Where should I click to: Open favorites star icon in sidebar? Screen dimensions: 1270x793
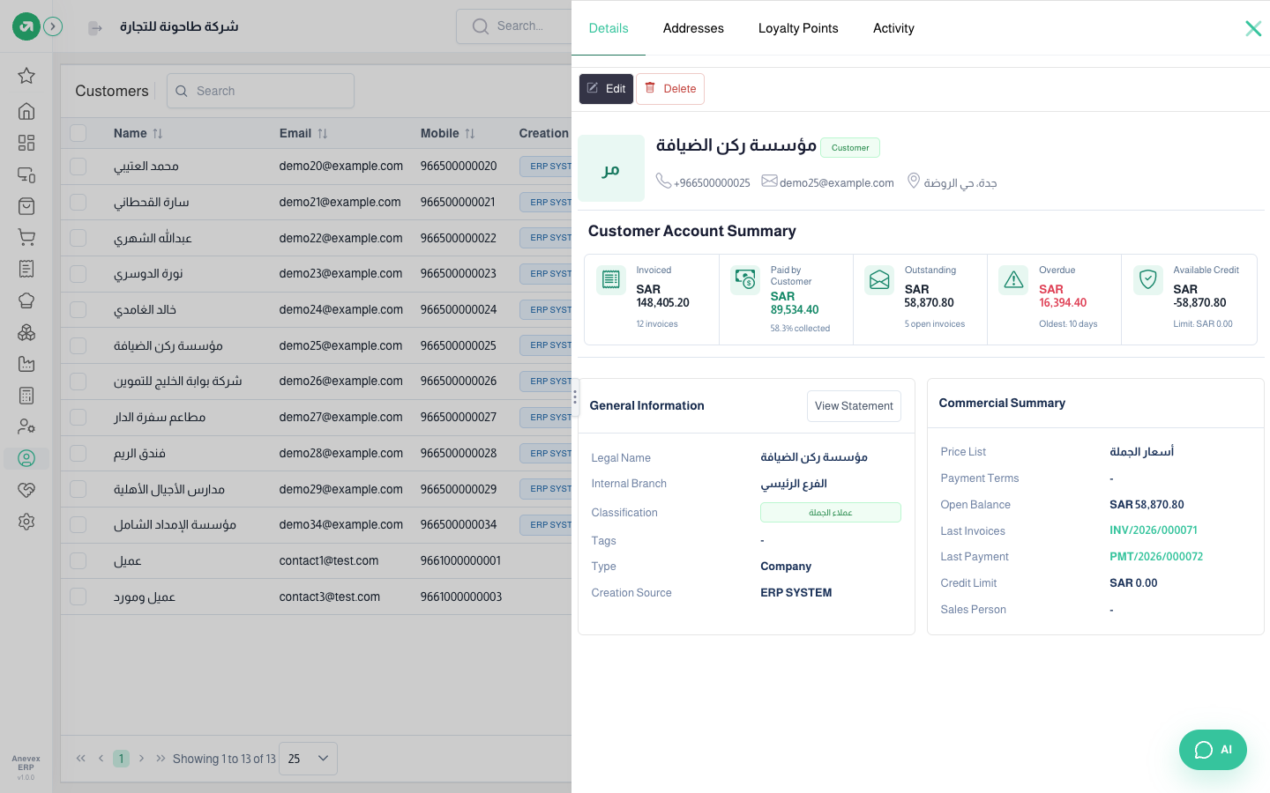[26, 76]
